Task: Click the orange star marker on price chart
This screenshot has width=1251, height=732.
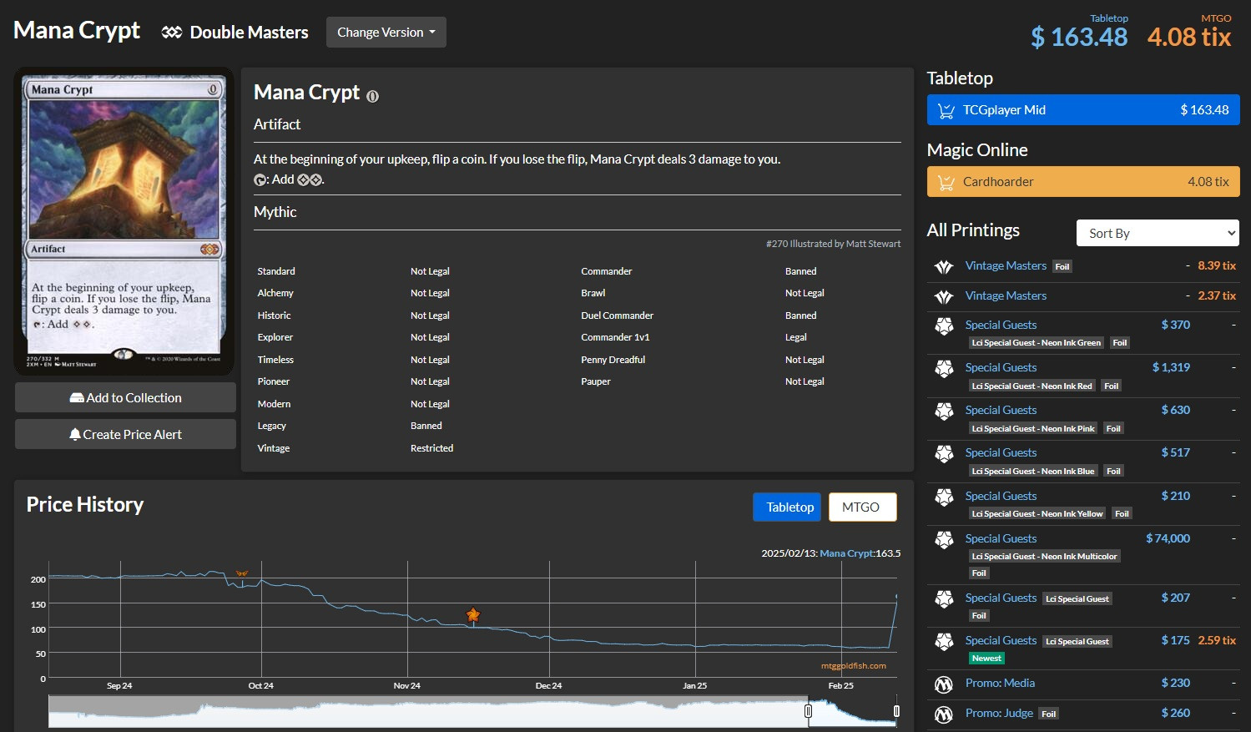Action: coord(473,615)
